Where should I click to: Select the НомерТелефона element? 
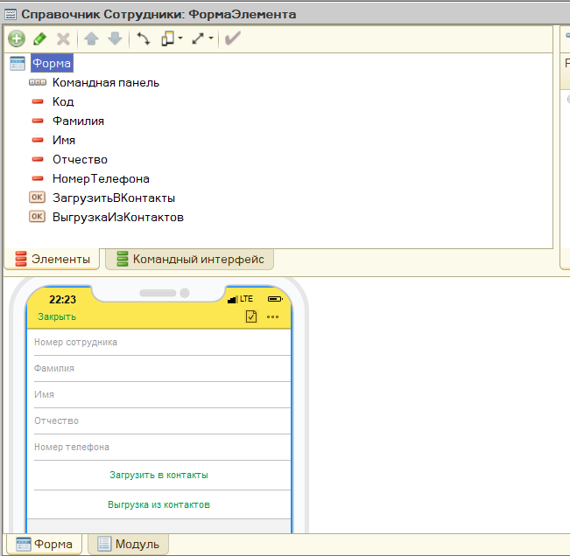pos(101,179)
